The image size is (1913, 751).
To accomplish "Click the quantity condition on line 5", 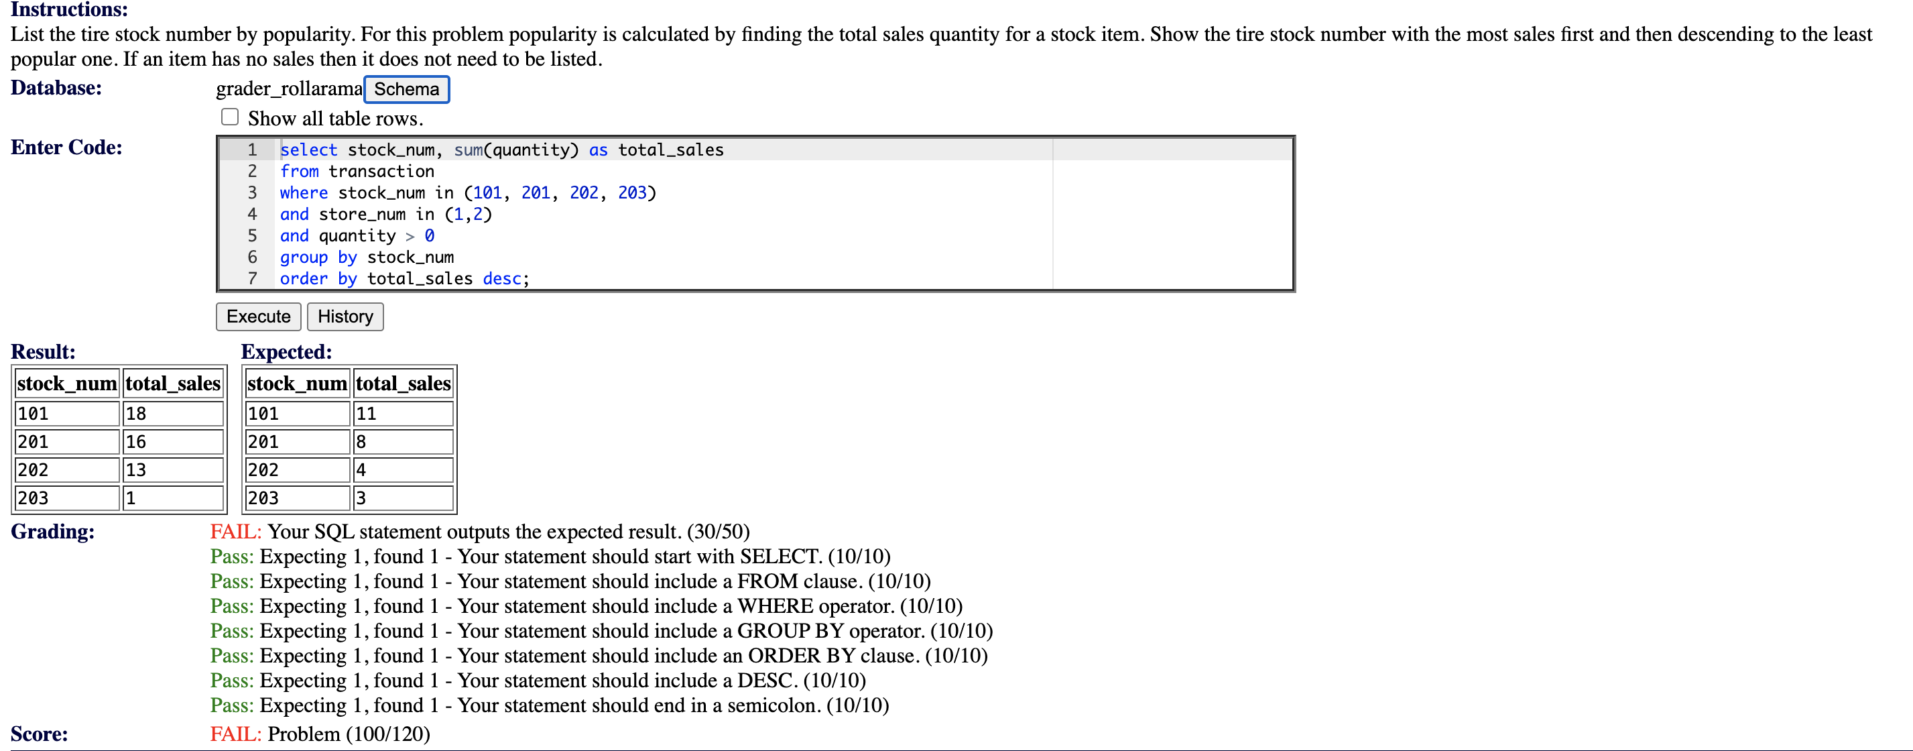I will 357,235.
